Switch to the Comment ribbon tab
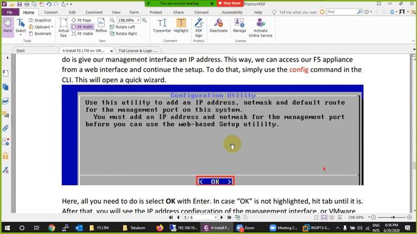Screen dimensions: 417x234 (94, 12)
